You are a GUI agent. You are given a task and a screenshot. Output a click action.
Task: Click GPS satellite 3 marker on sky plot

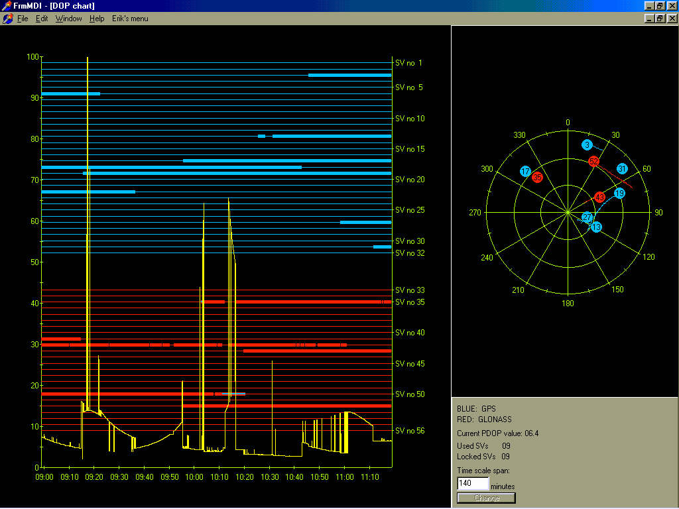587,145
